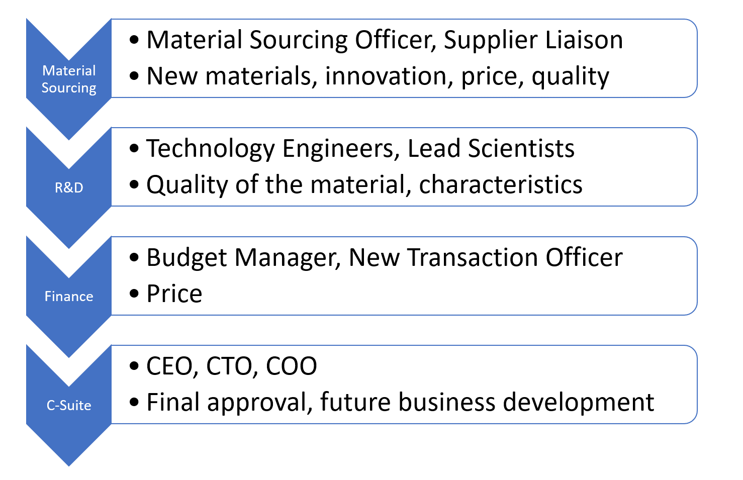This screenshot has height=480, width=743.
Task: Click the "future business development" text
Action: point(487,403)
